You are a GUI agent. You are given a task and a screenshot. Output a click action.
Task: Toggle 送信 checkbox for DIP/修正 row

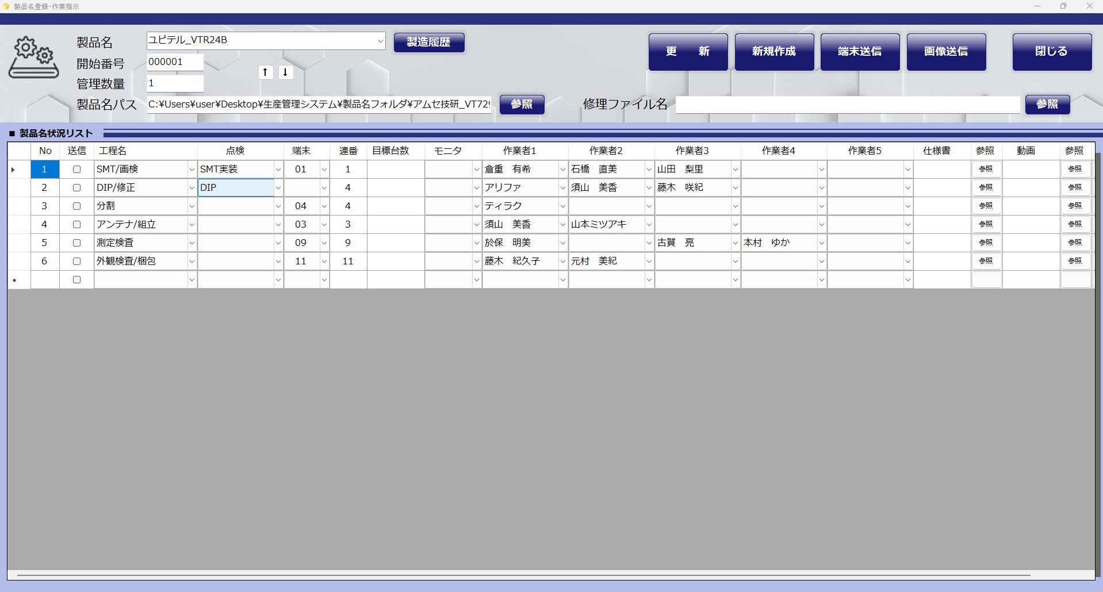(x=76, y=188)
